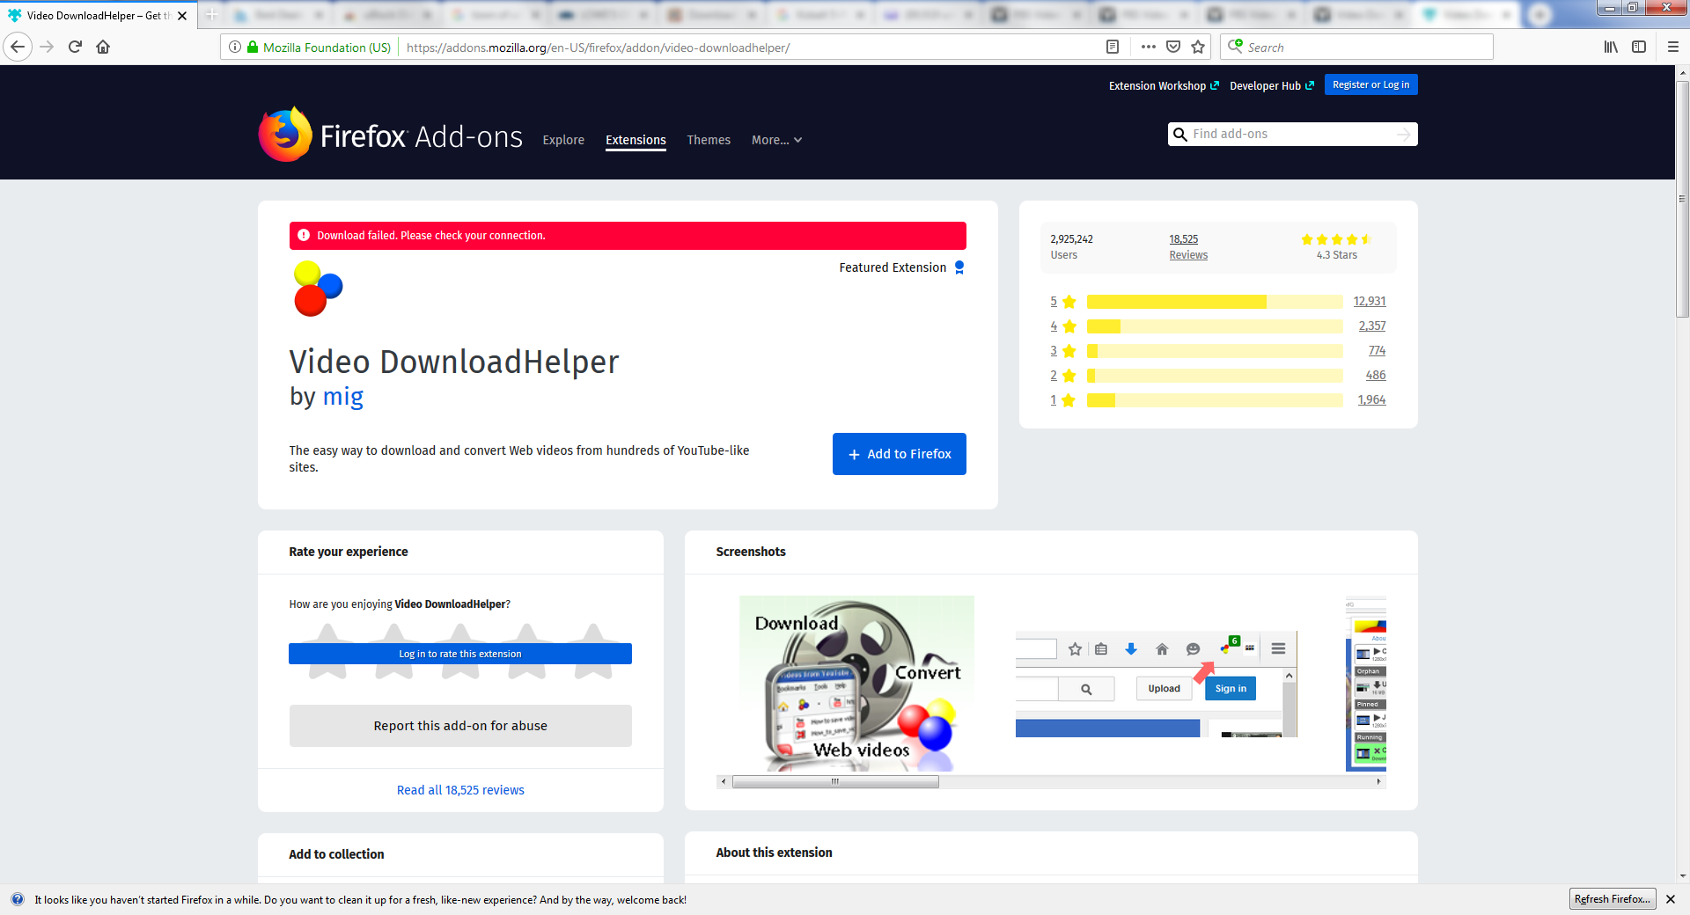1690x915 pixels.
Task: Click the Mozilla Foundation (US) identity label
Action: [327, 48]
